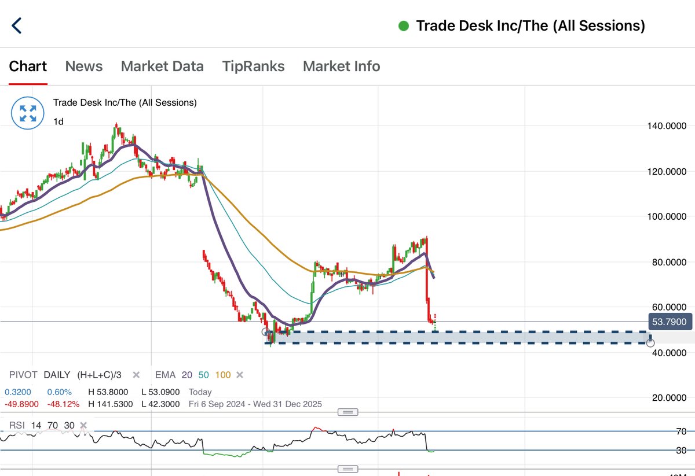The width and height of the screenshot is (695, 476).
Task: Open RSI 14 70 30 indicator settings
Action: click(42, 426)
